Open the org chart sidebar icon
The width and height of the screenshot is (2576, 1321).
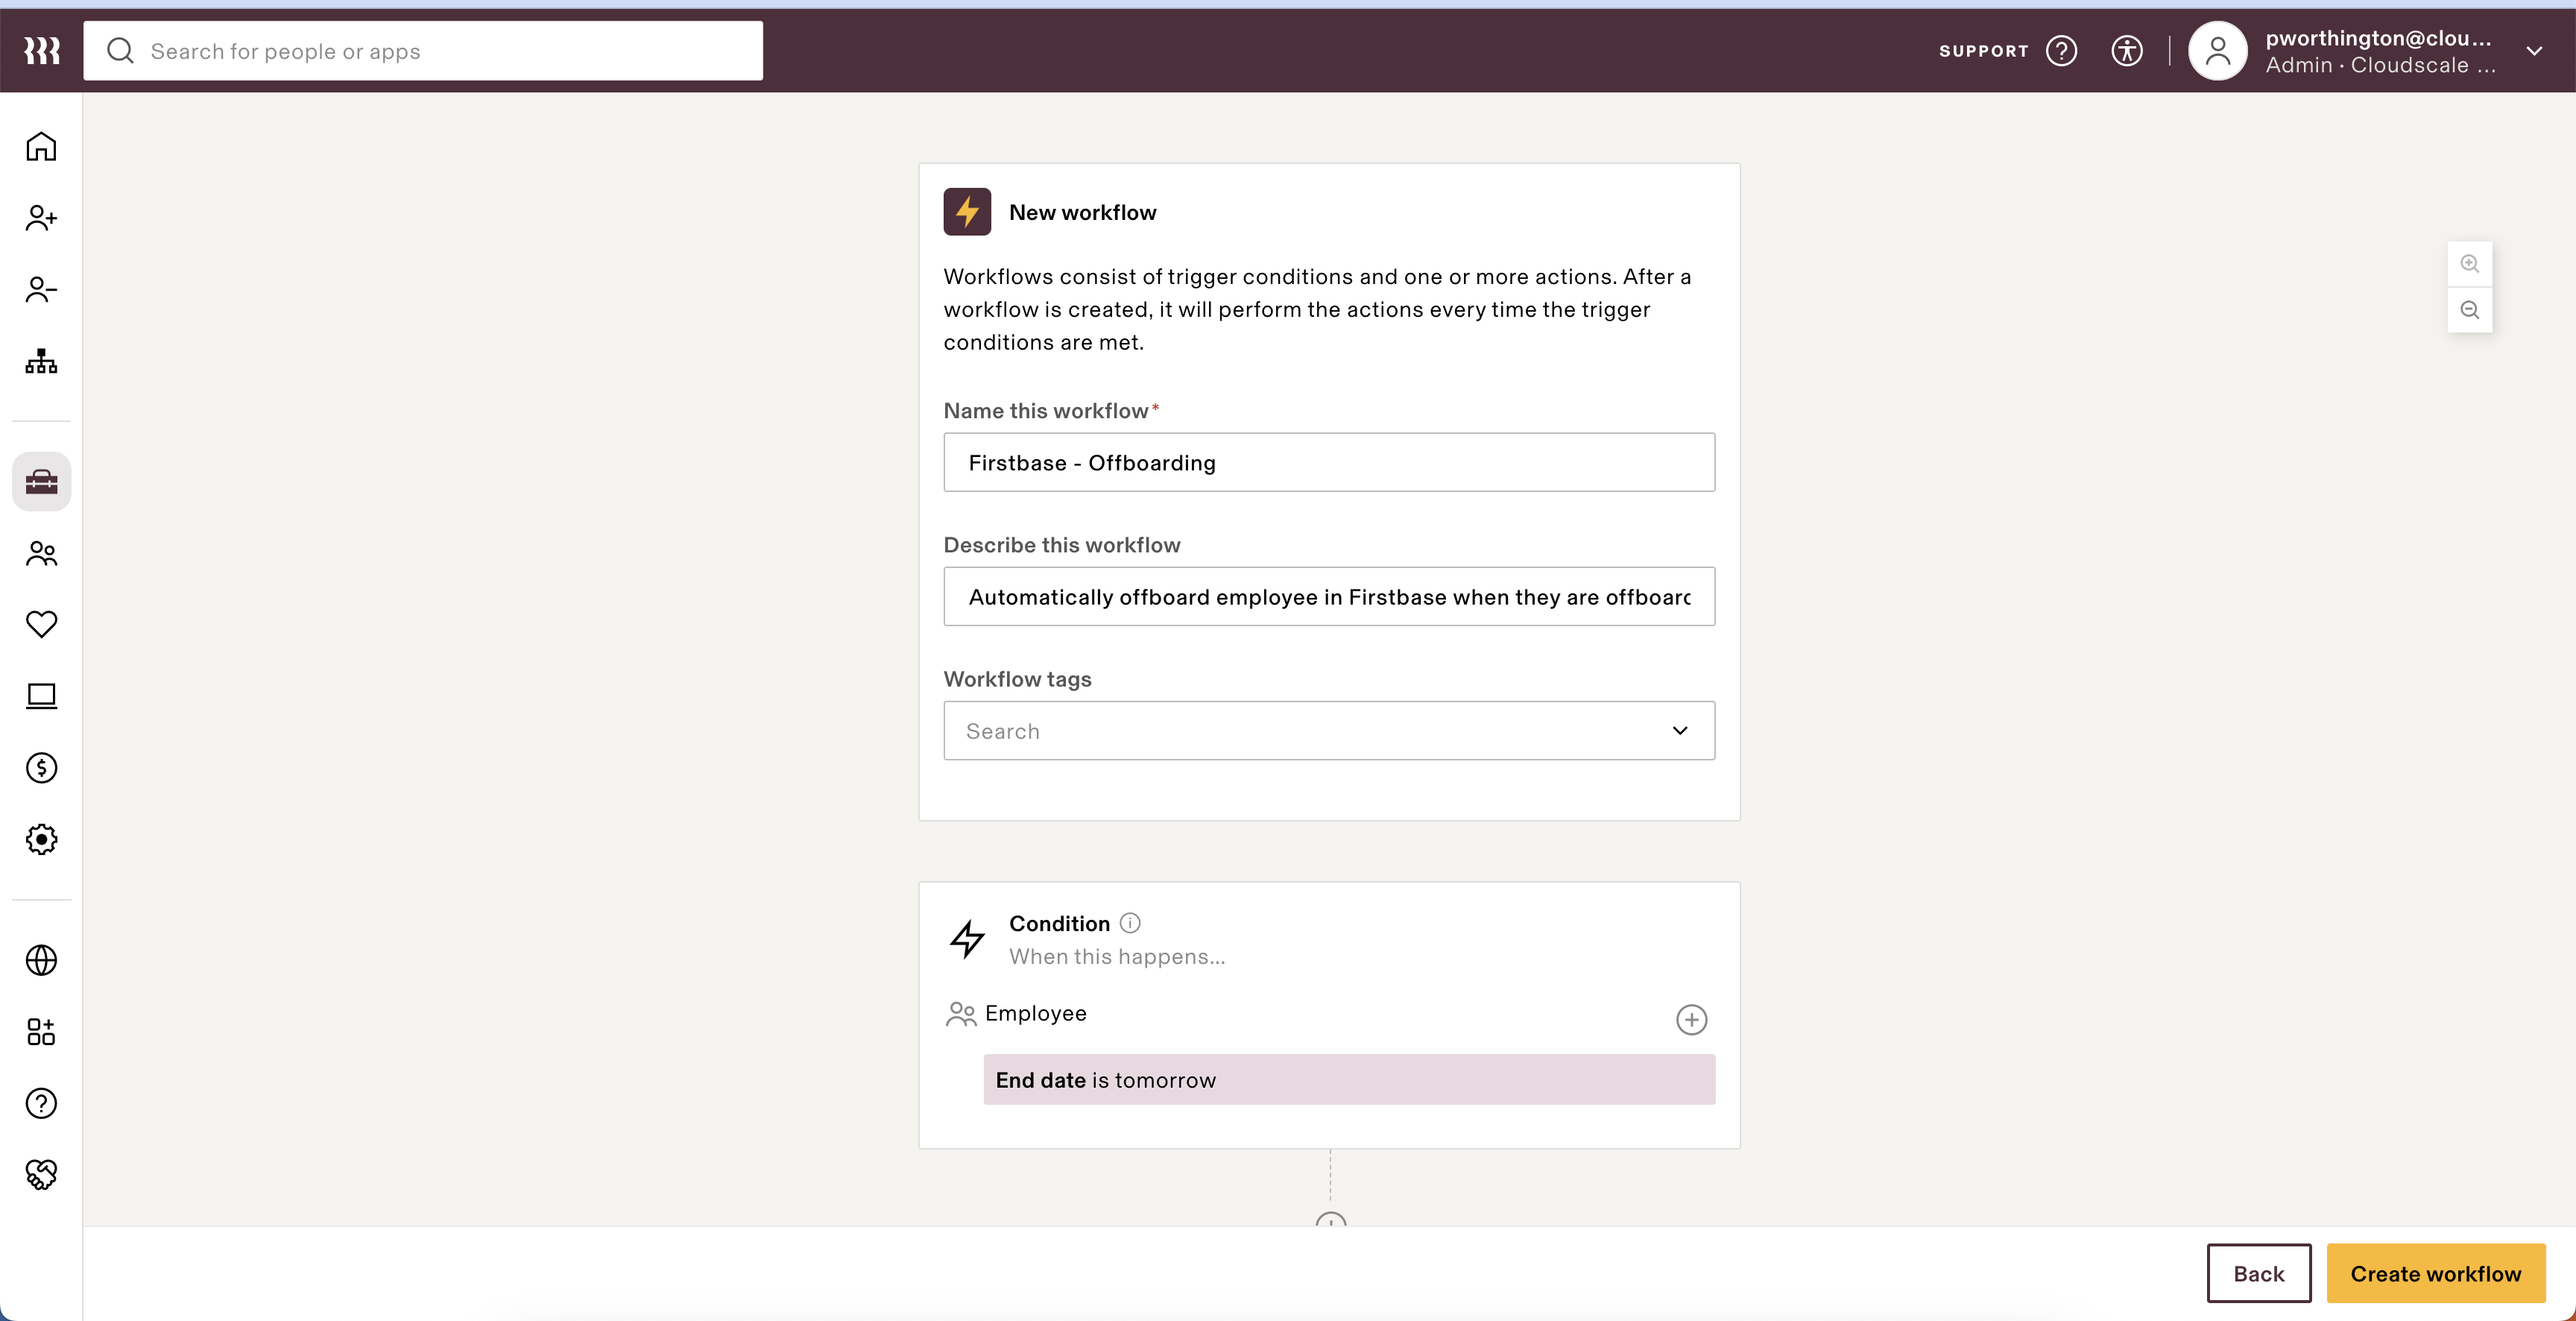click(40, 362)
